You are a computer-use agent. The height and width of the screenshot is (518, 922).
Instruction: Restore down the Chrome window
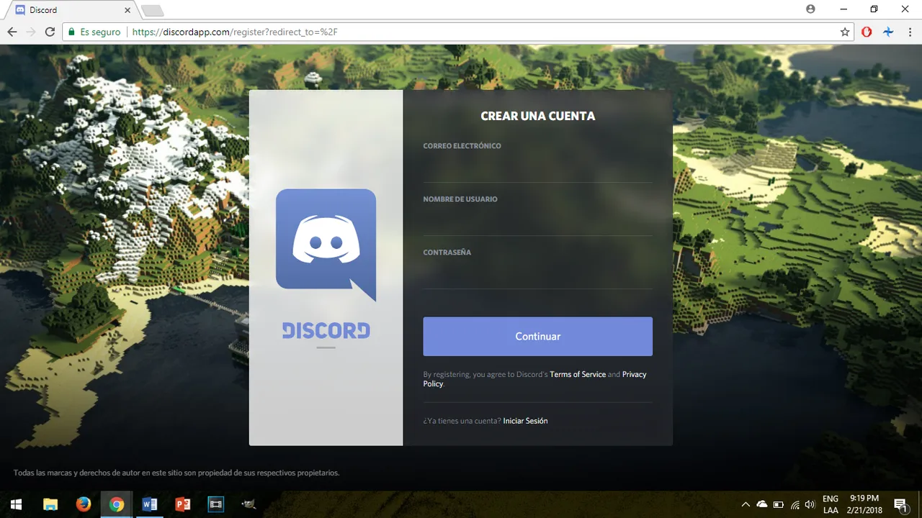coord(874,9)
